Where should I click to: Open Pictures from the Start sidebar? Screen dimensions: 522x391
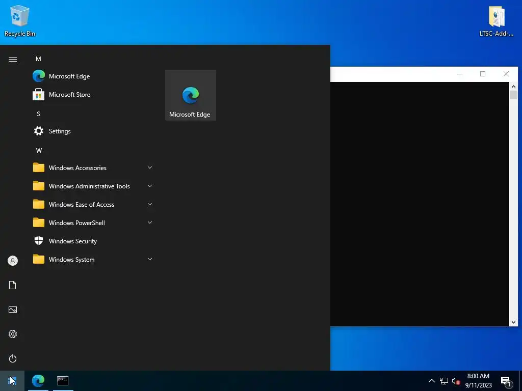point(13,310)
